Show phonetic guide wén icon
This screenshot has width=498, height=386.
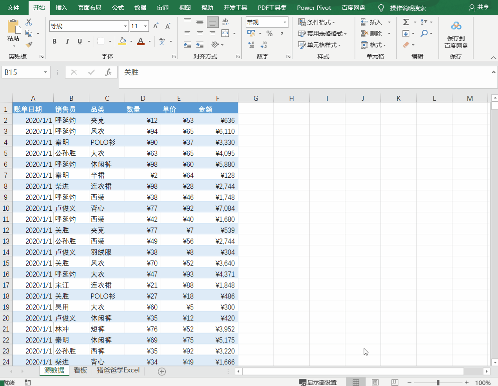[x=162, y=41]
